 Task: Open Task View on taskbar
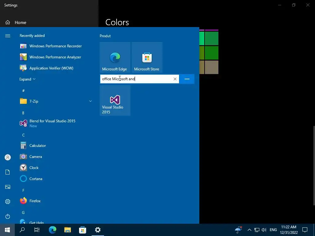click(37, 230)
